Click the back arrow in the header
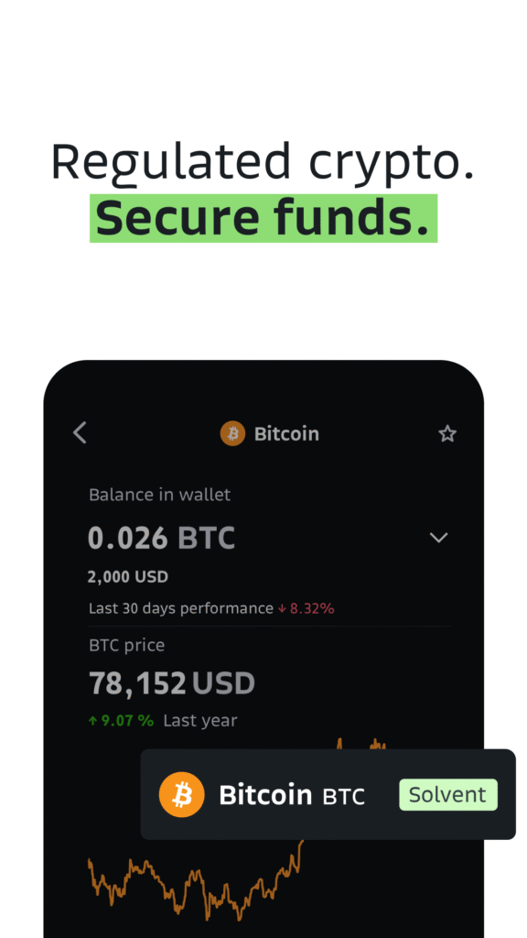This screenshot has height=938, width=527. [x=80, y=433]
